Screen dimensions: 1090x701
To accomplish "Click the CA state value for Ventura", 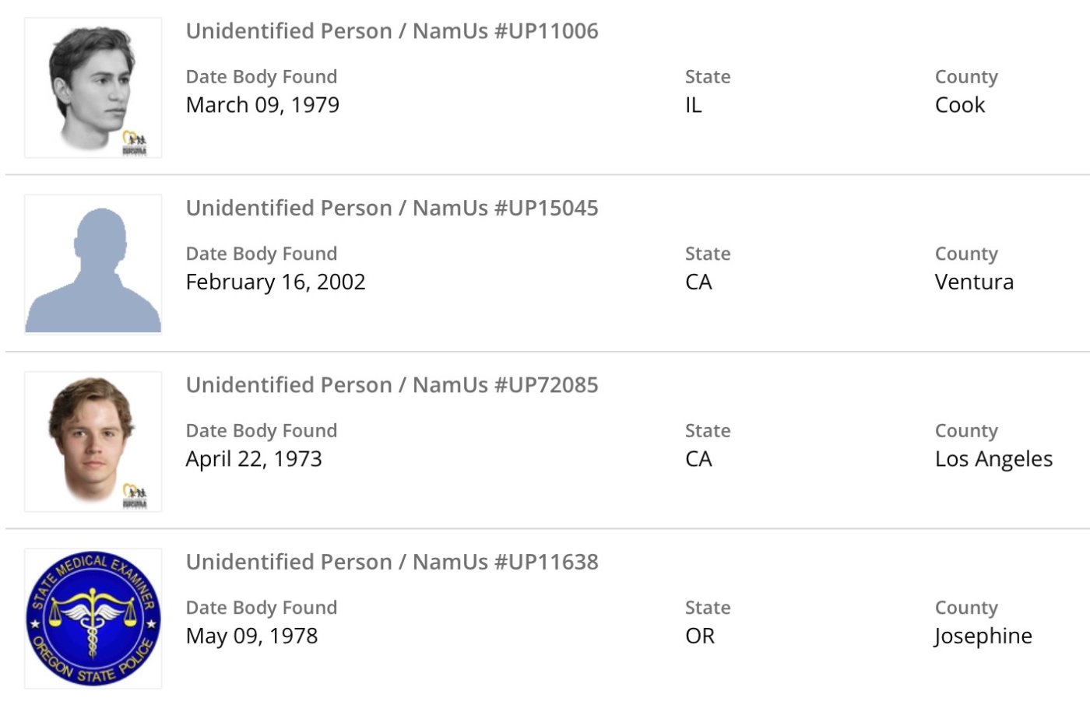I will pos(698,282).
